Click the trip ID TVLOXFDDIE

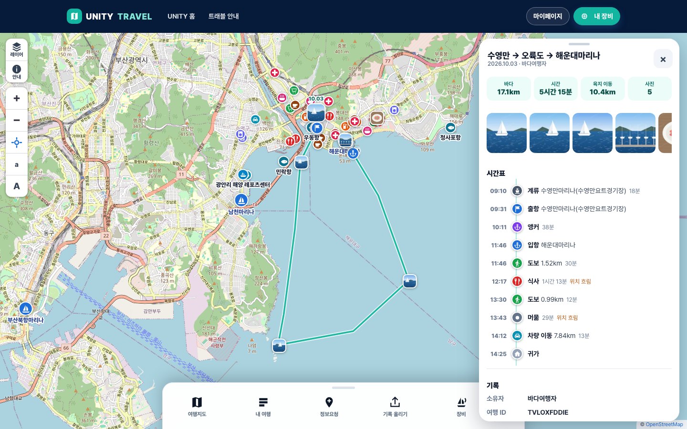click(548, 412)
